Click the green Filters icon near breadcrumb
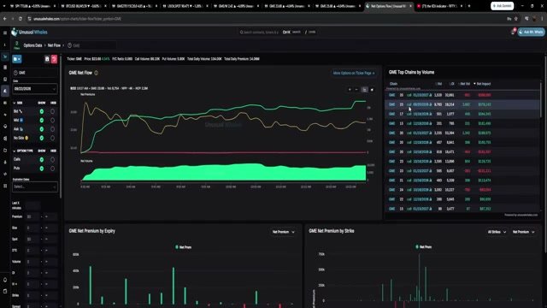The image size is (547, 308). click(16, 45)
